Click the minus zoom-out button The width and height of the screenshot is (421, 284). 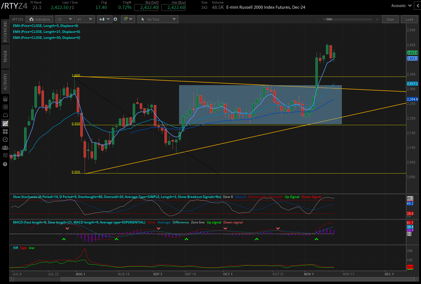click(x=319, y=20)
